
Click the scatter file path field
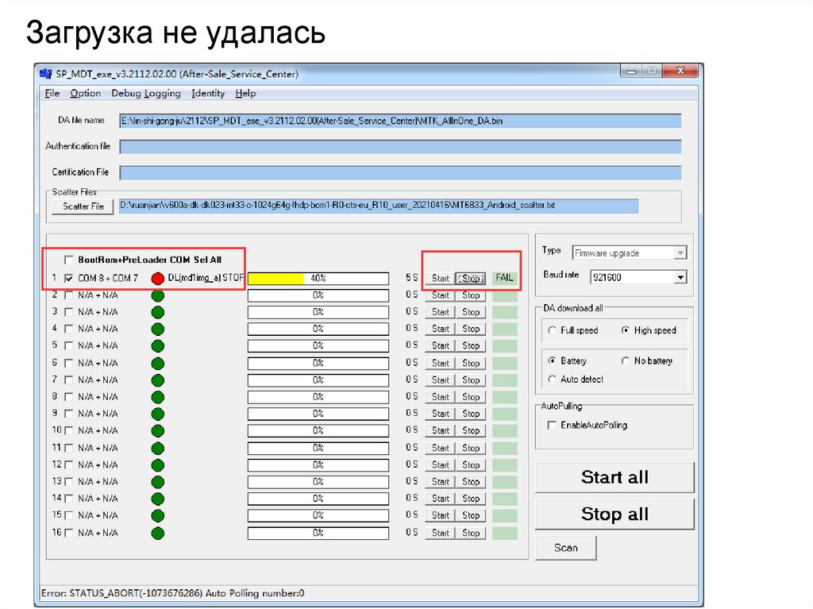coord(379,206)
